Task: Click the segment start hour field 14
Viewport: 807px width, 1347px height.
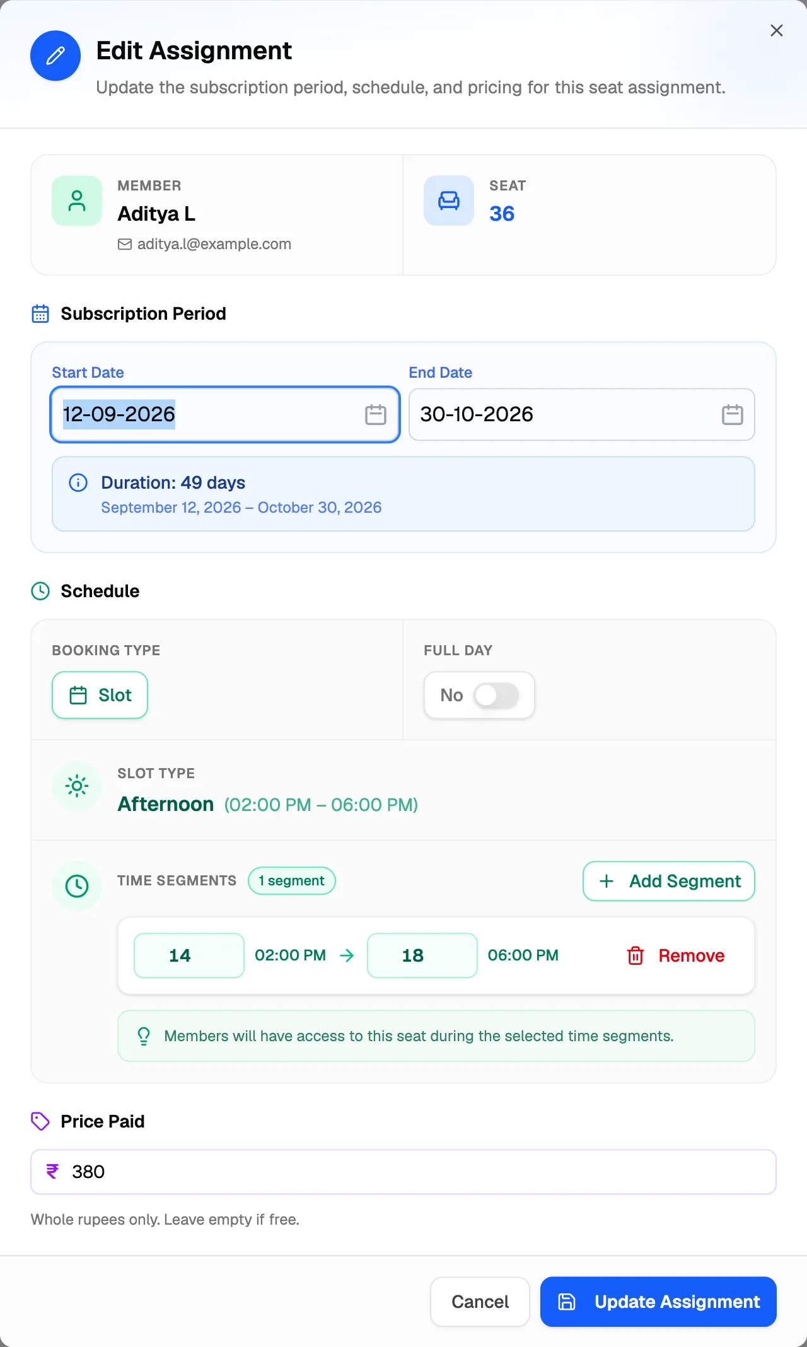Action: click(x=189, y=955)
